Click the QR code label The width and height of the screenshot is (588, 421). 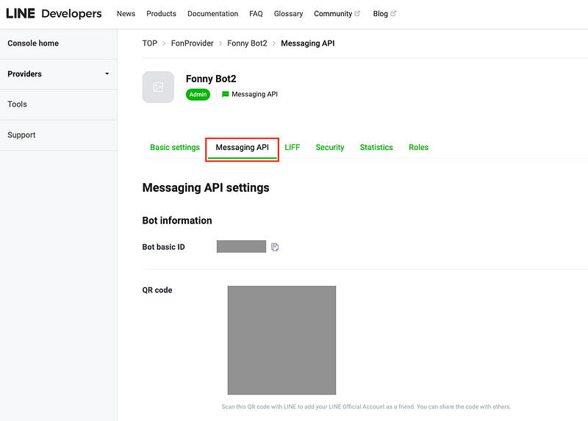157,290
